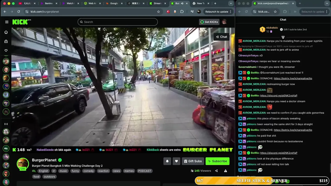
Task: Open Browse icon in Kick sidebar
Action: click(x=6, y=41)
